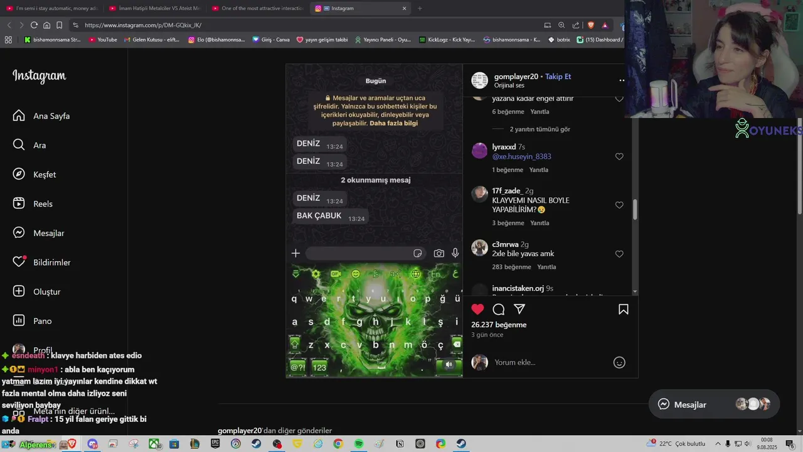Viewport: 803px width, 452px height.
Task: Open Epic Games from the taskbar
Action: (215, 444)
